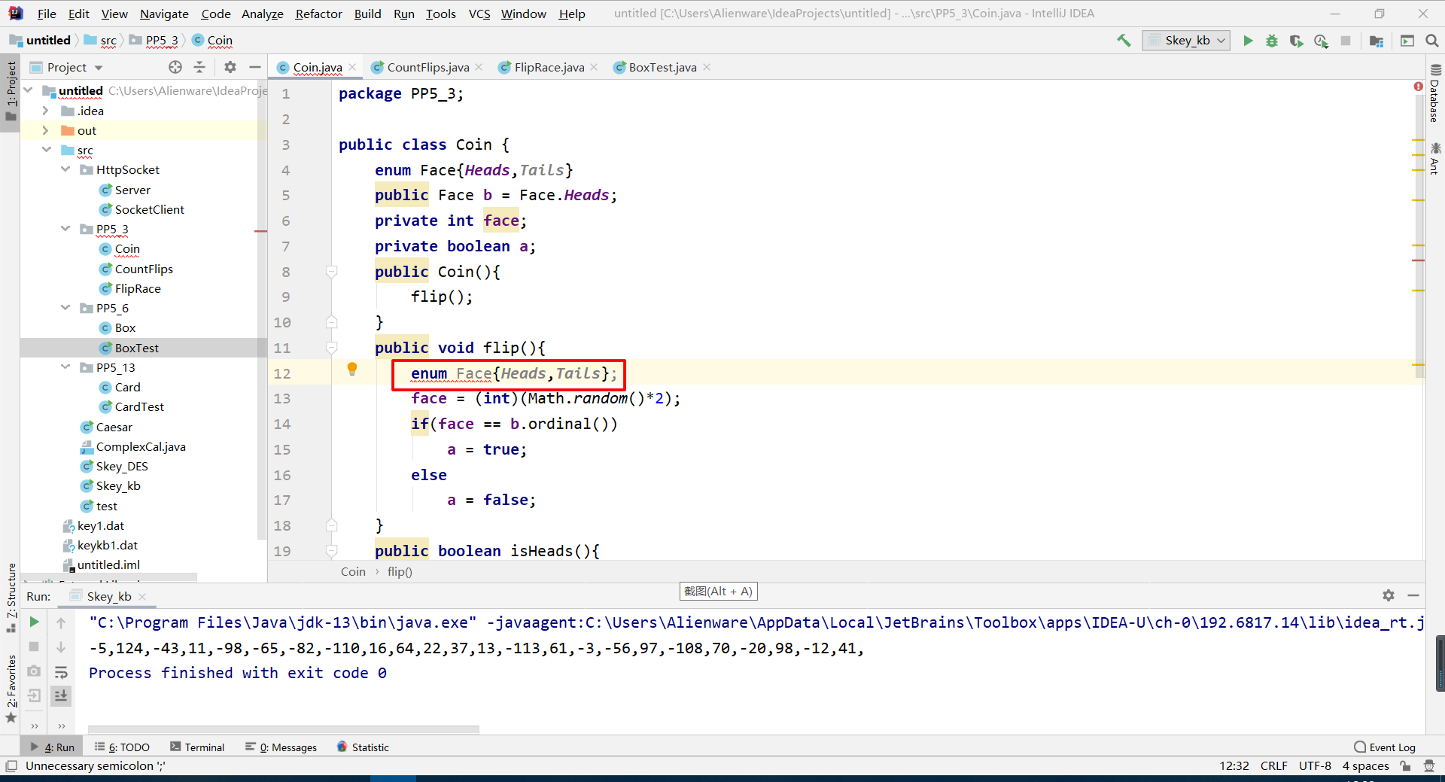Click the up the stack trace arrow
Screen dimensions: 1445x782
pos(61,622)
